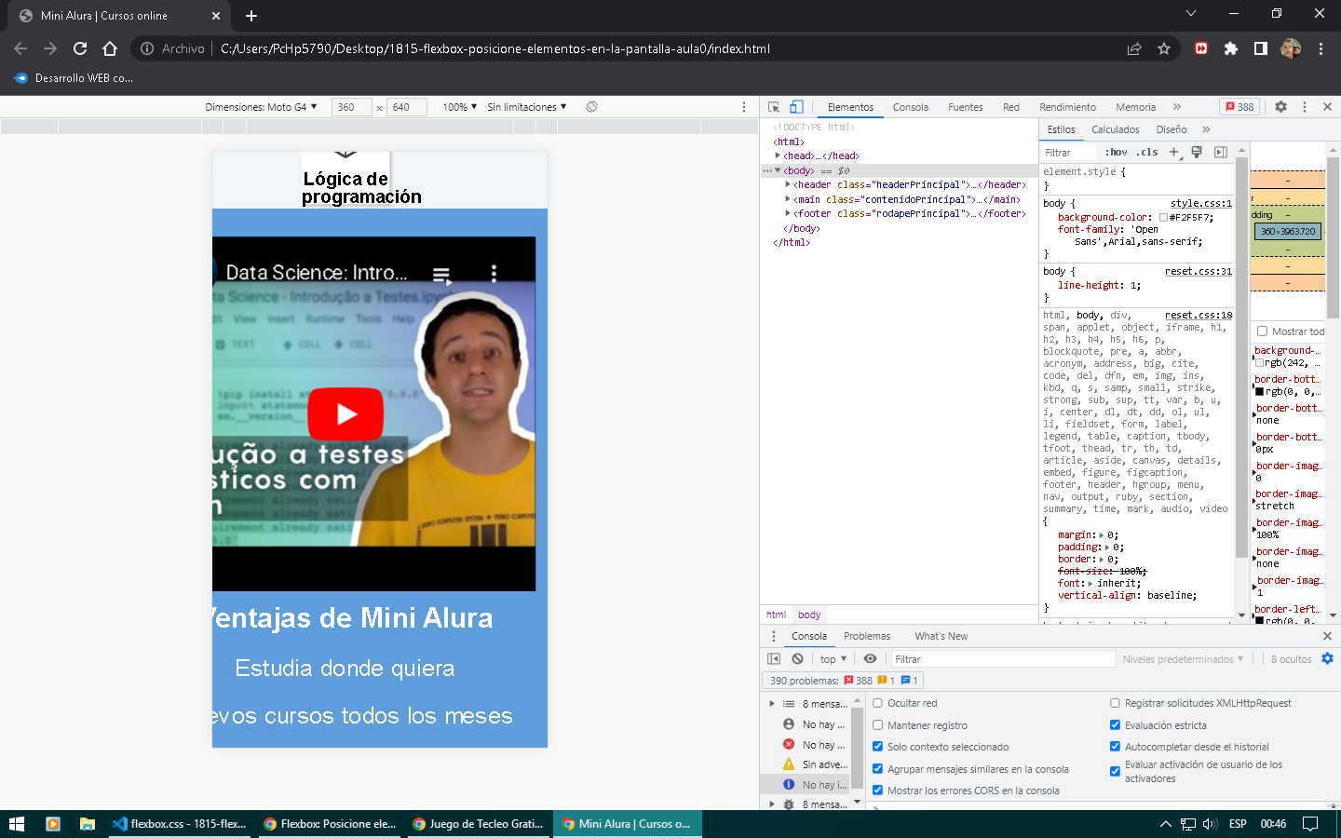The height and width of the screenshot is (838, 1341).
Task: Open Niveles predeterminados dropdown
Action: [1183, 658]
